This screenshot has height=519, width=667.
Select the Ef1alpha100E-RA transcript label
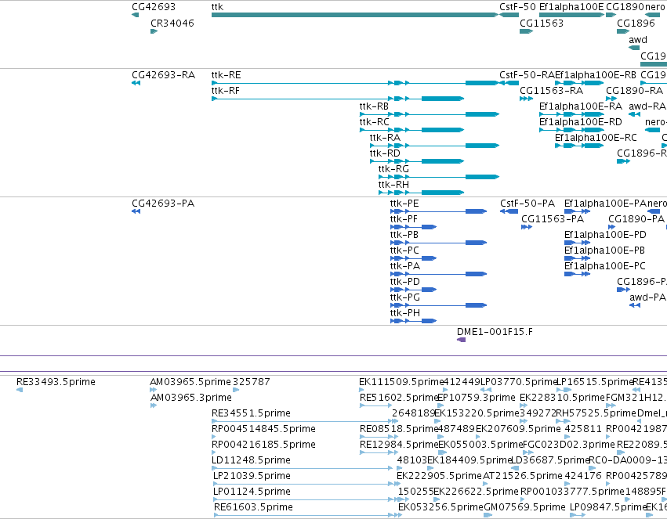pos(581,106)
